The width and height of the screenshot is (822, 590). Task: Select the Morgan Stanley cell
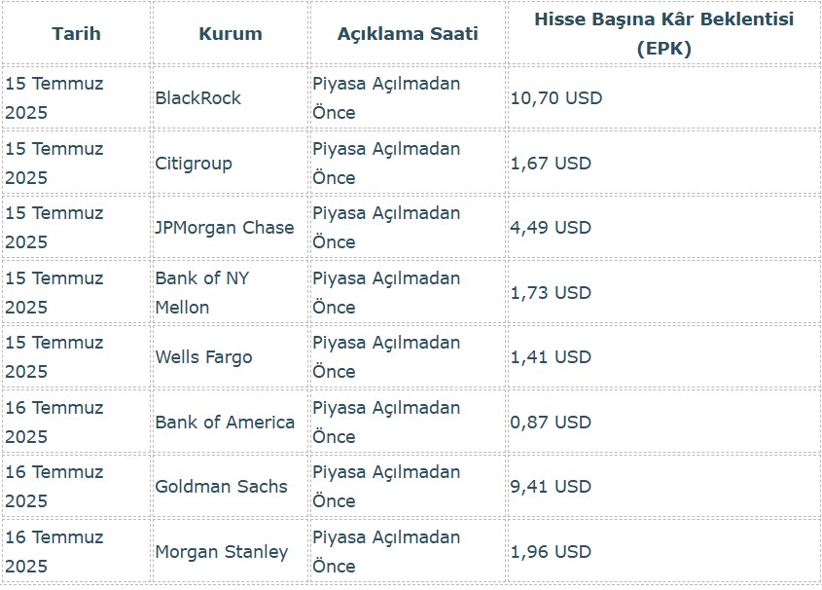222,552
